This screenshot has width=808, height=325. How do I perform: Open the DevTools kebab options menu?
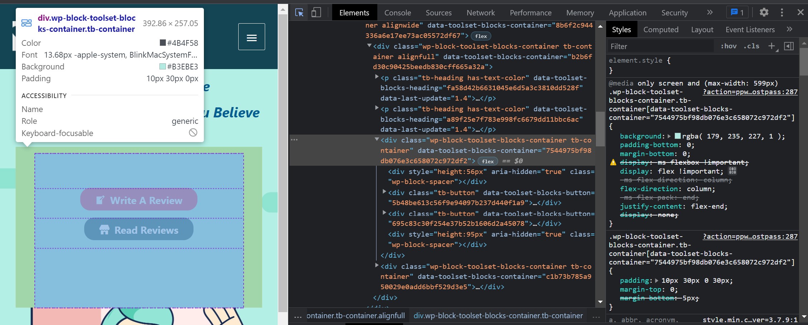pyautogui.click(x=782, y=13)
